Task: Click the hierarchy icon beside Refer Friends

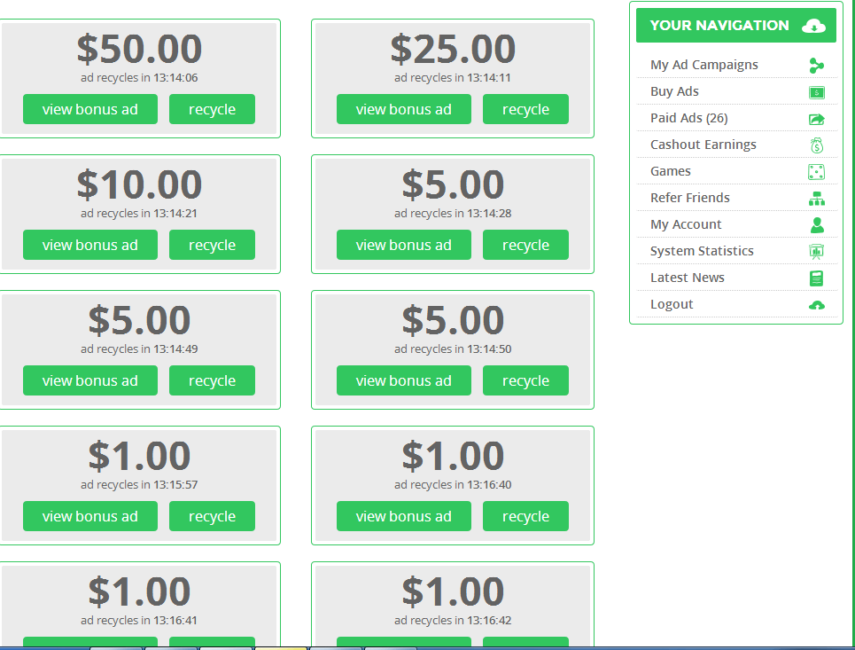Action: pos(816,199)
